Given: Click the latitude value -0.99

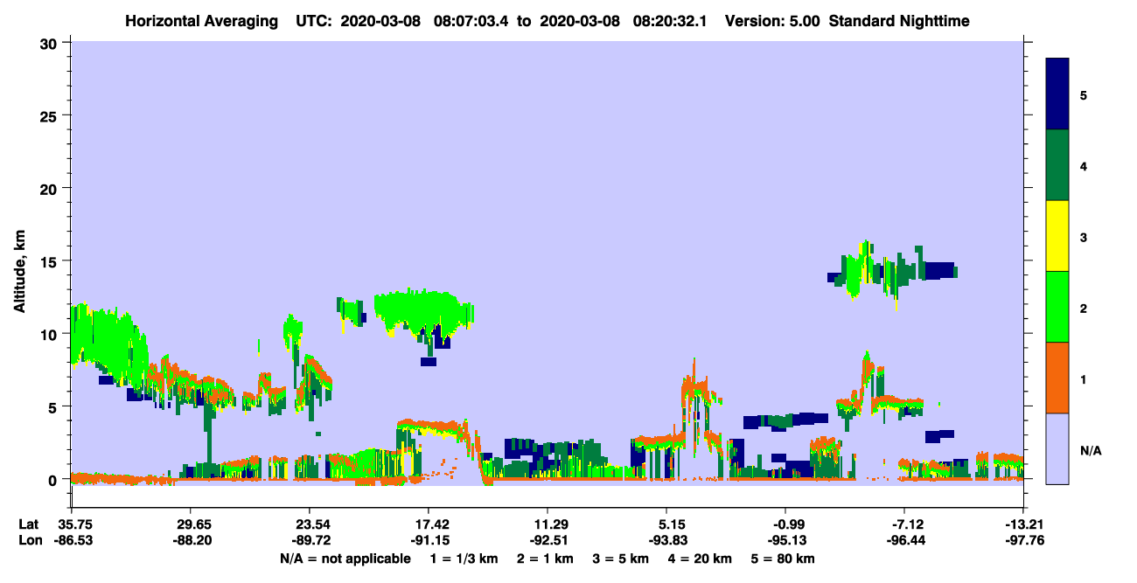Looking at the screenshot, I should pos(785,524).
